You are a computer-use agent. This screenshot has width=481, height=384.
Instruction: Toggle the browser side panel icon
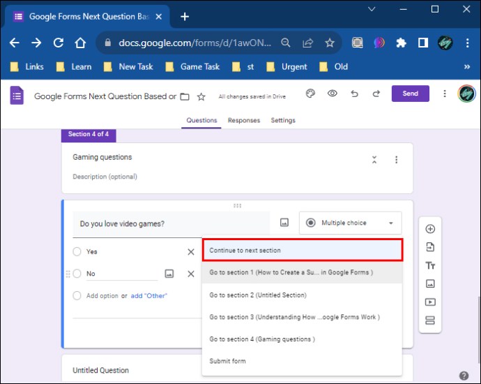click(x=423, y=43)
